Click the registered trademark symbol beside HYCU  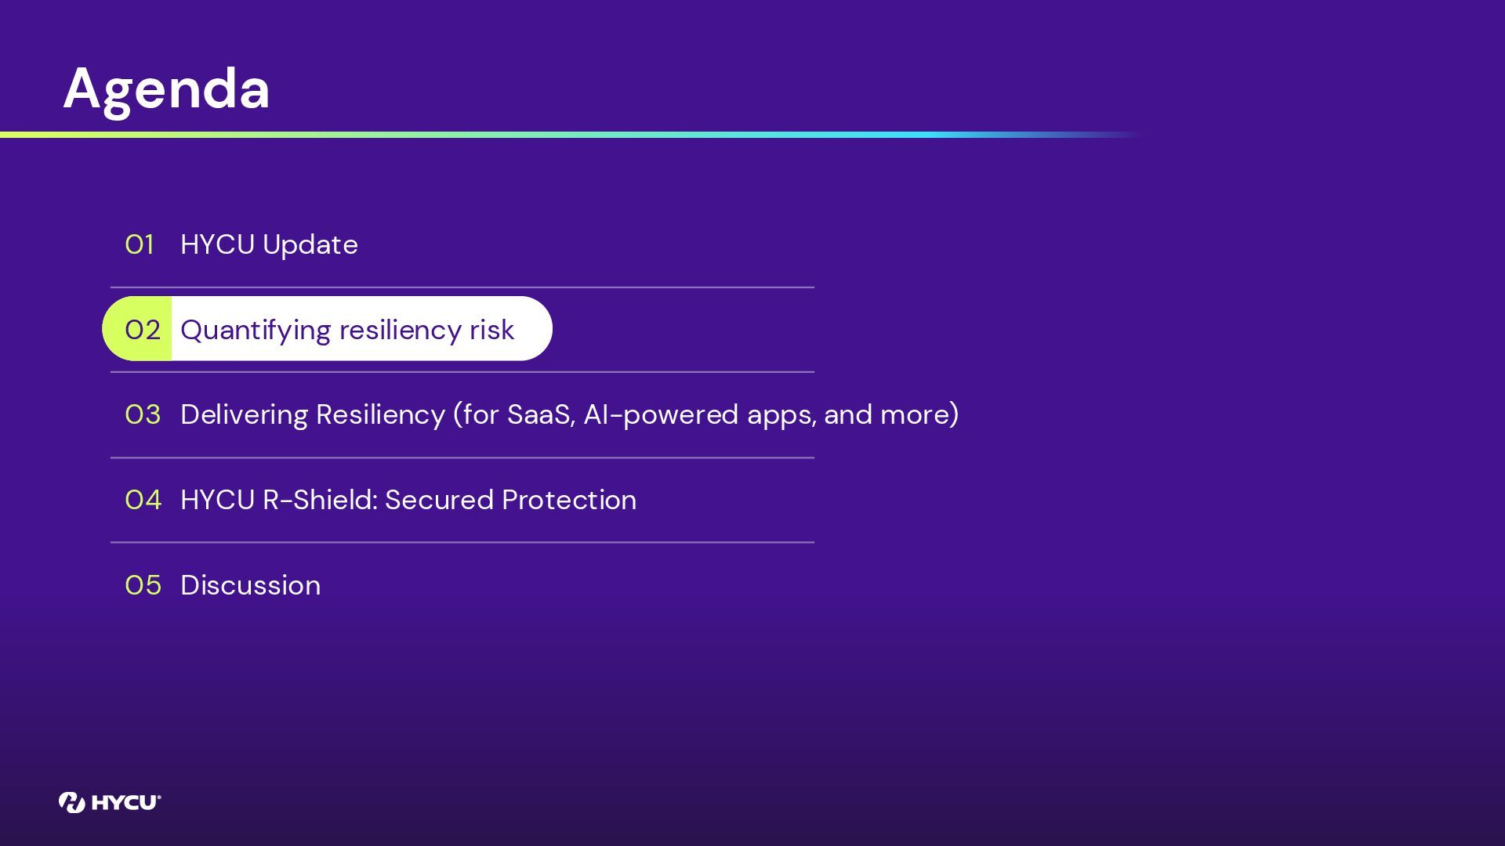pyautogui.click(x=159, y=797)
